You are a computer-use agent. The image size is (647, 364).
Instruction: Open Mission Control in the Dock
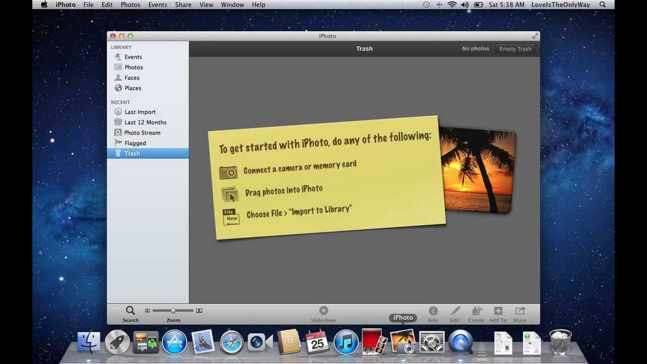coord(146,342)
